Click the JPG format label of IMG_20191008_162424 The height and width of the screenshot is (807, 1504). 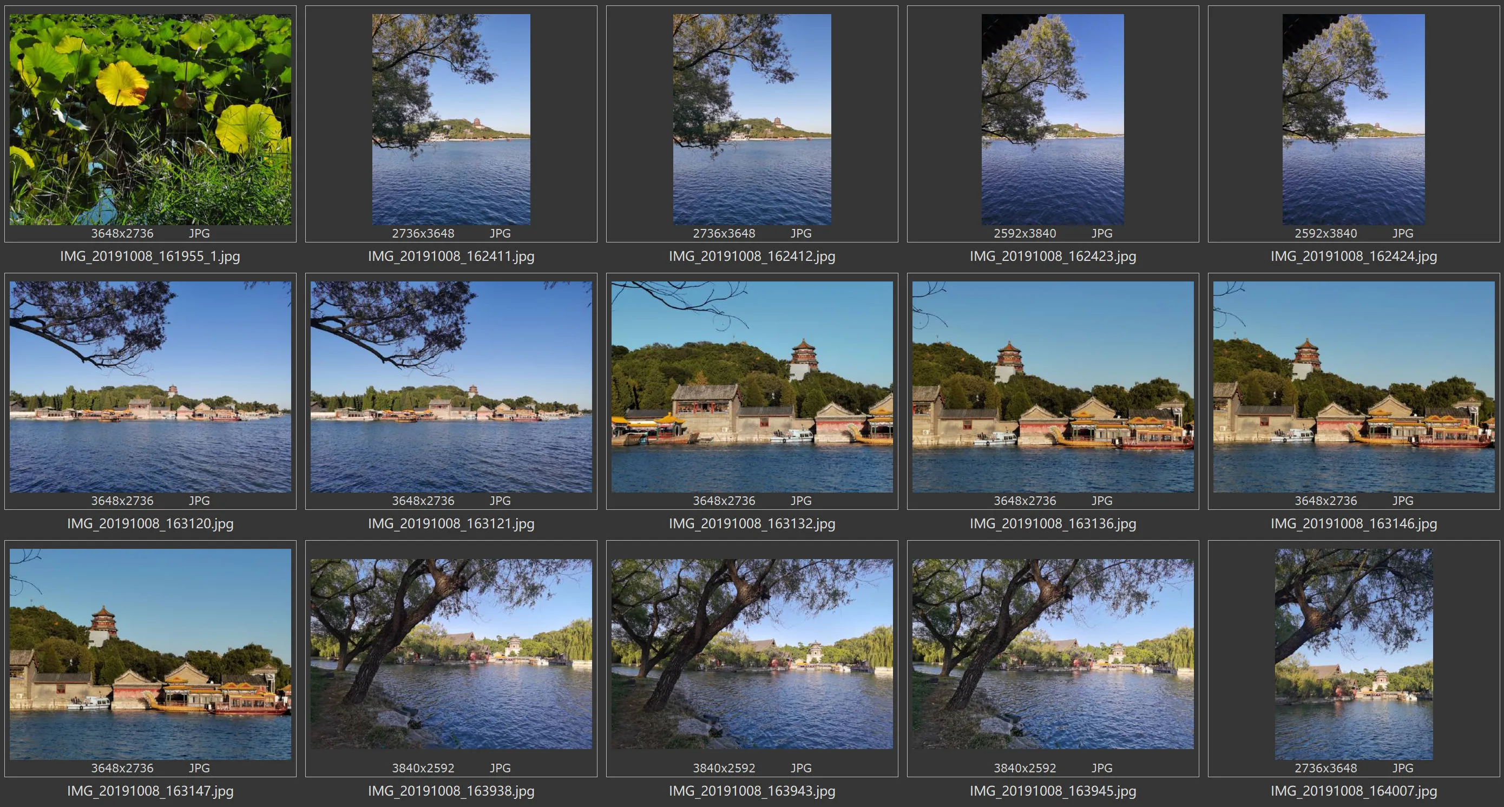click(1402, 234)
